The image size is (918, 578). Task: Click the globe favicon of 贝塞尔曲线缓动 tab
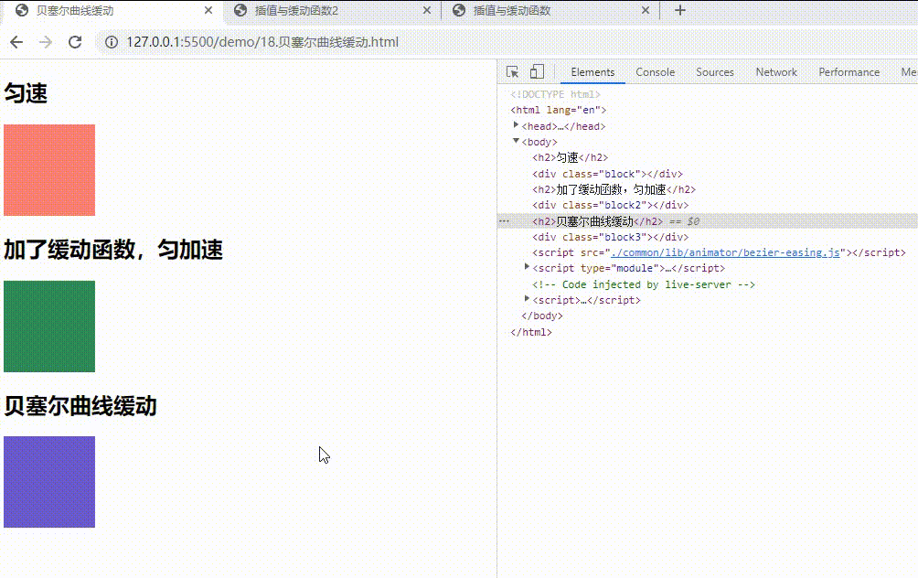coord(22,10)
